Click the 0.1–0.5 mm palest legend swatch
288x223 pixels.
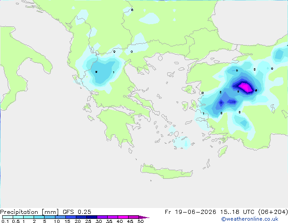tap(8, 217)
